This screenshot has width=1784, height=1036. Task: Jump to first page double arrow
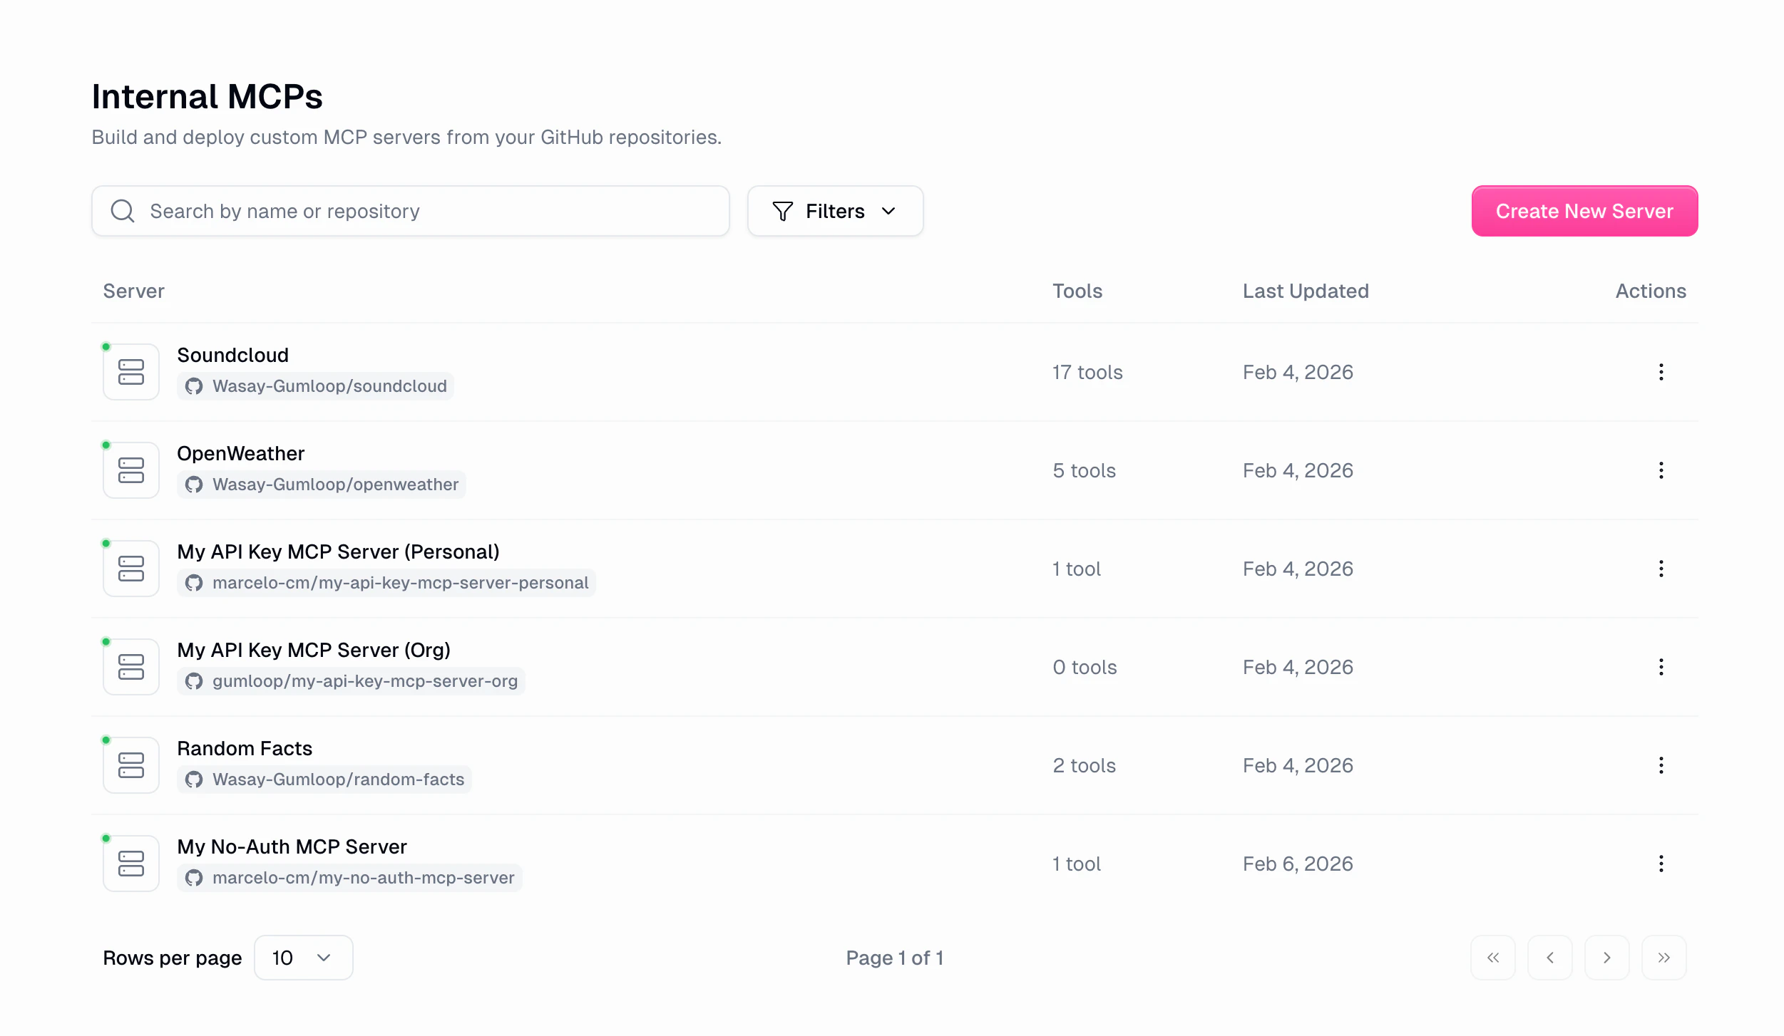point(1492,958)
